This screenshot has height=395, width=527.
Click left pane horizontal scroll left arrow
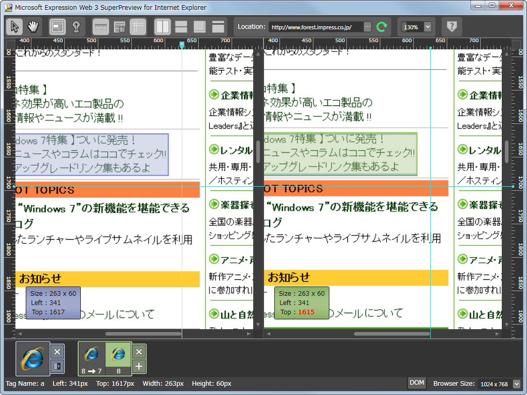coord(20,334)
